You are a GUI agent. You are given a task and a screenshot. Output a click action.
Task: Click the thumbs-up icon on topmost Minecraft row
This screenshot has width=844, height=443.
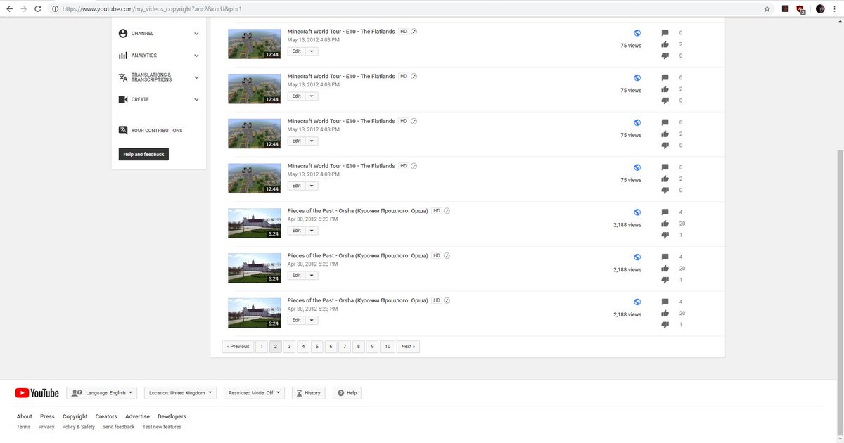coord(665,44)
